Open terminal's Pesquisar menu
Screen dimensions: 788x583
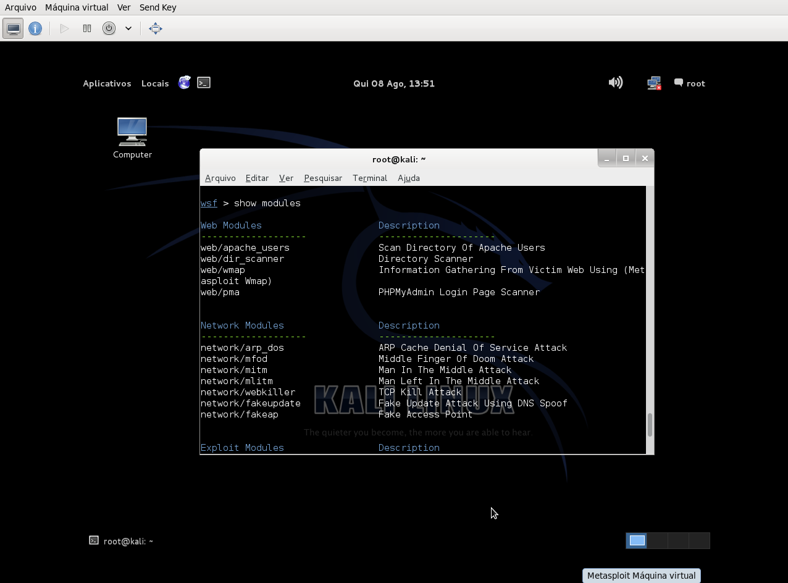[x=323, y=178]
